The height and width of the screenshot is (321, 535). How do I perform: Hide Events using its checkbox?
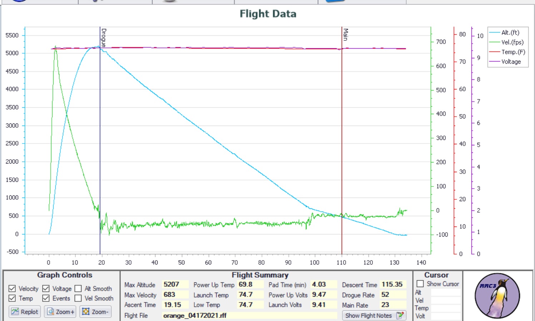click(46, 298)
